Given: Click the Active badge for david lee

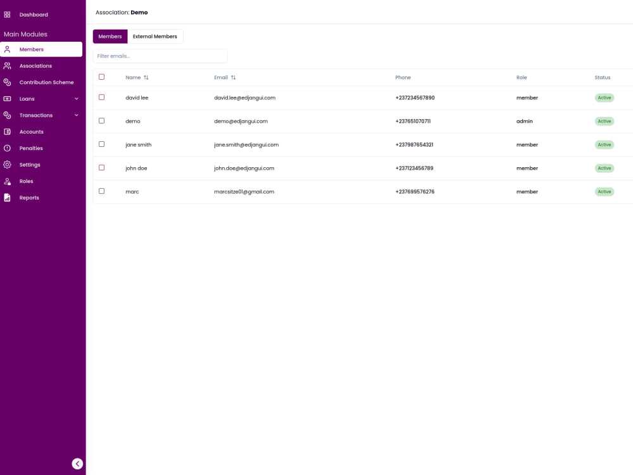Looking at the screenshot, I should [604, 98].
